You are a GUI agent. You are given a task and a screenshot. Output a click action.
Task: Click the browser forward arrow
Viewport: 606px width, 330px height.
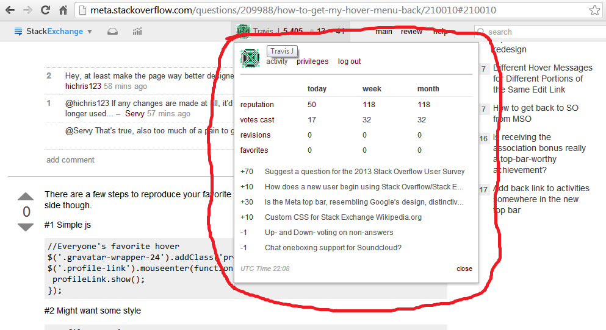(28, 10)
